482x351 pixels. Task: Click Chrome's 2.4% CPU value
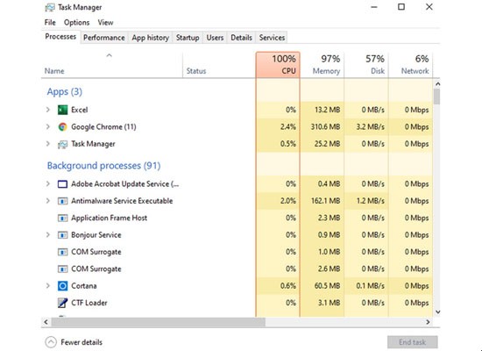click(x=288, y=127)
